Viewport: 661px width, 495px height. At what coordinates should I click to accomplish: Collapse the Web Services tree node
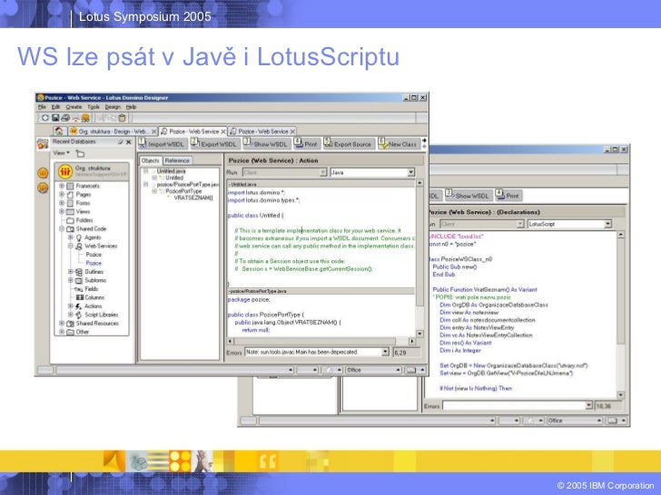[x=71, y=247]
